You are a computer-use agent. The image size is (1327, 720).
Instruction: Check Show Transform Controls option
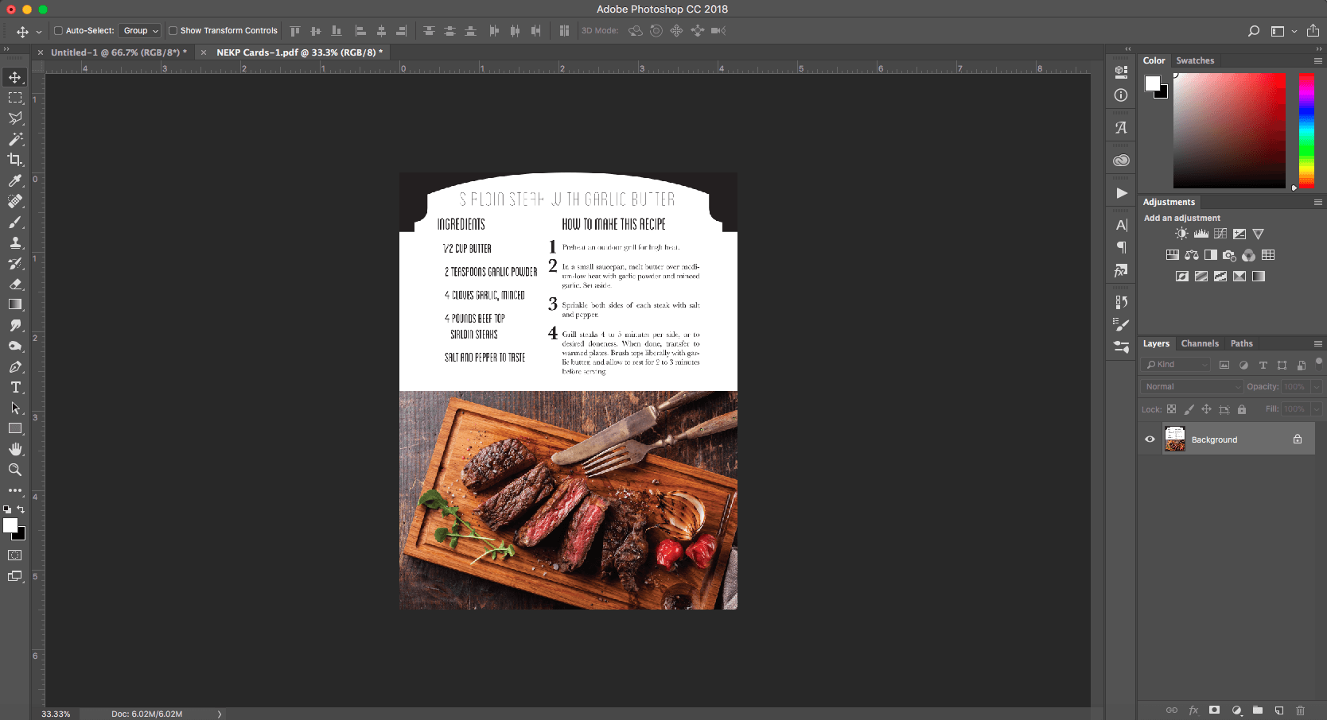click(x=173, y=31)
